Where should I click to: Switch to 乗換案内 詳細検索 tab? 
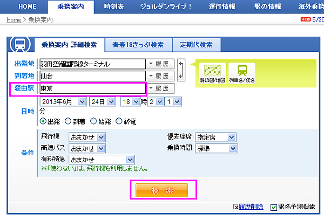[x=69, y=45]
